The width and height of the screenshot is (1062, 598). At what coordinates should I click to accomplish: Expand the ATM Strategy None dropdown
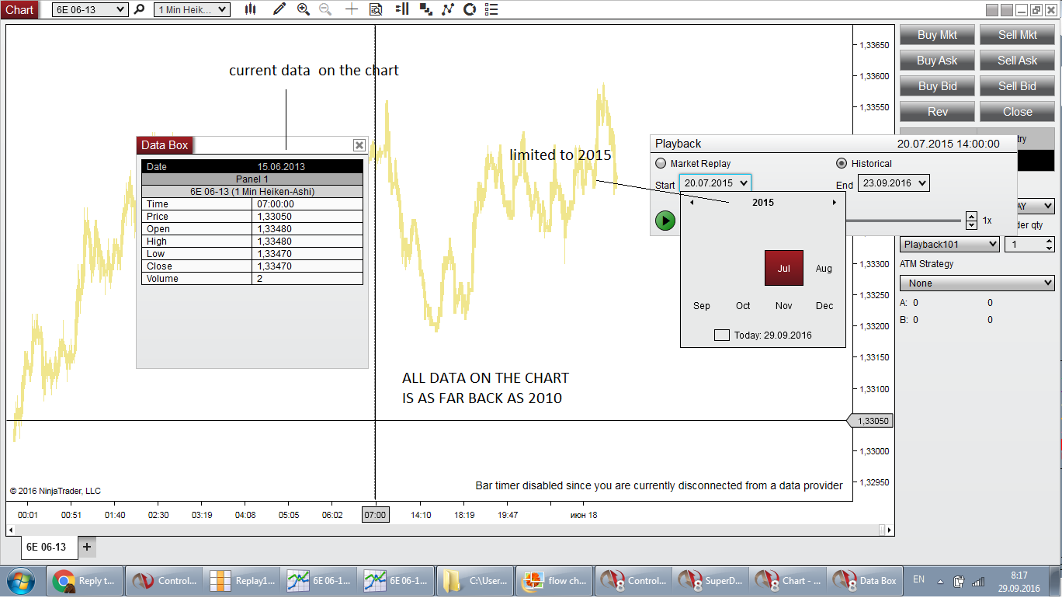[x=977, y=283]
